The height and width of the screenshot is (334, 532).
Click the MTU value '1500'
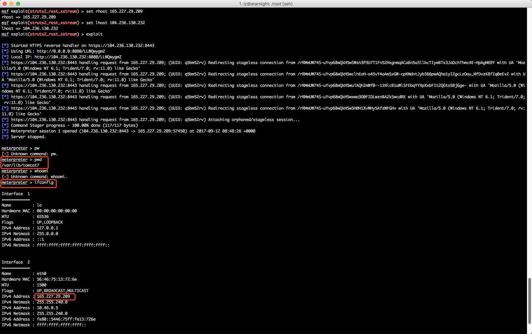coord(42,285)
